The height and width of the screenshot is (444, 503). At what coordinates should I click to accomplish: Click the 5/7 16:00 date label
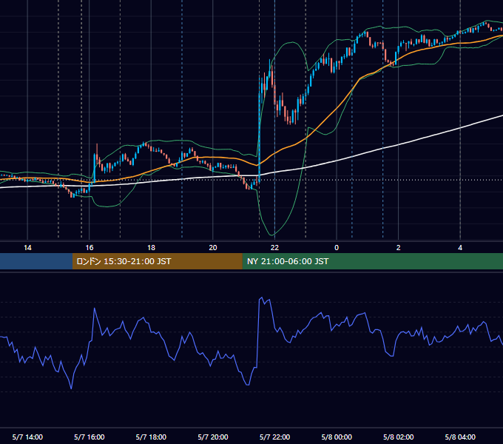90,437
